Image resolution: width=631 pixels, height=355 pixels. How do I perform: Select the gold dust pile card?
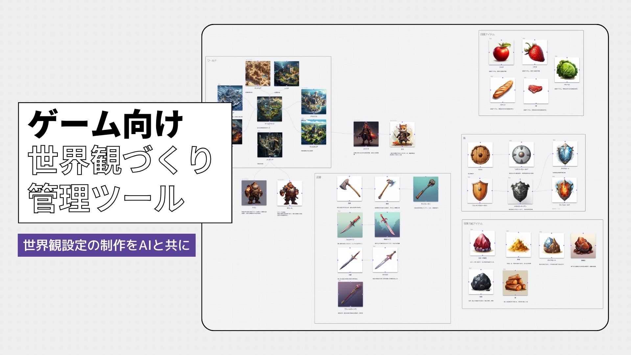(x=518, y=245)
